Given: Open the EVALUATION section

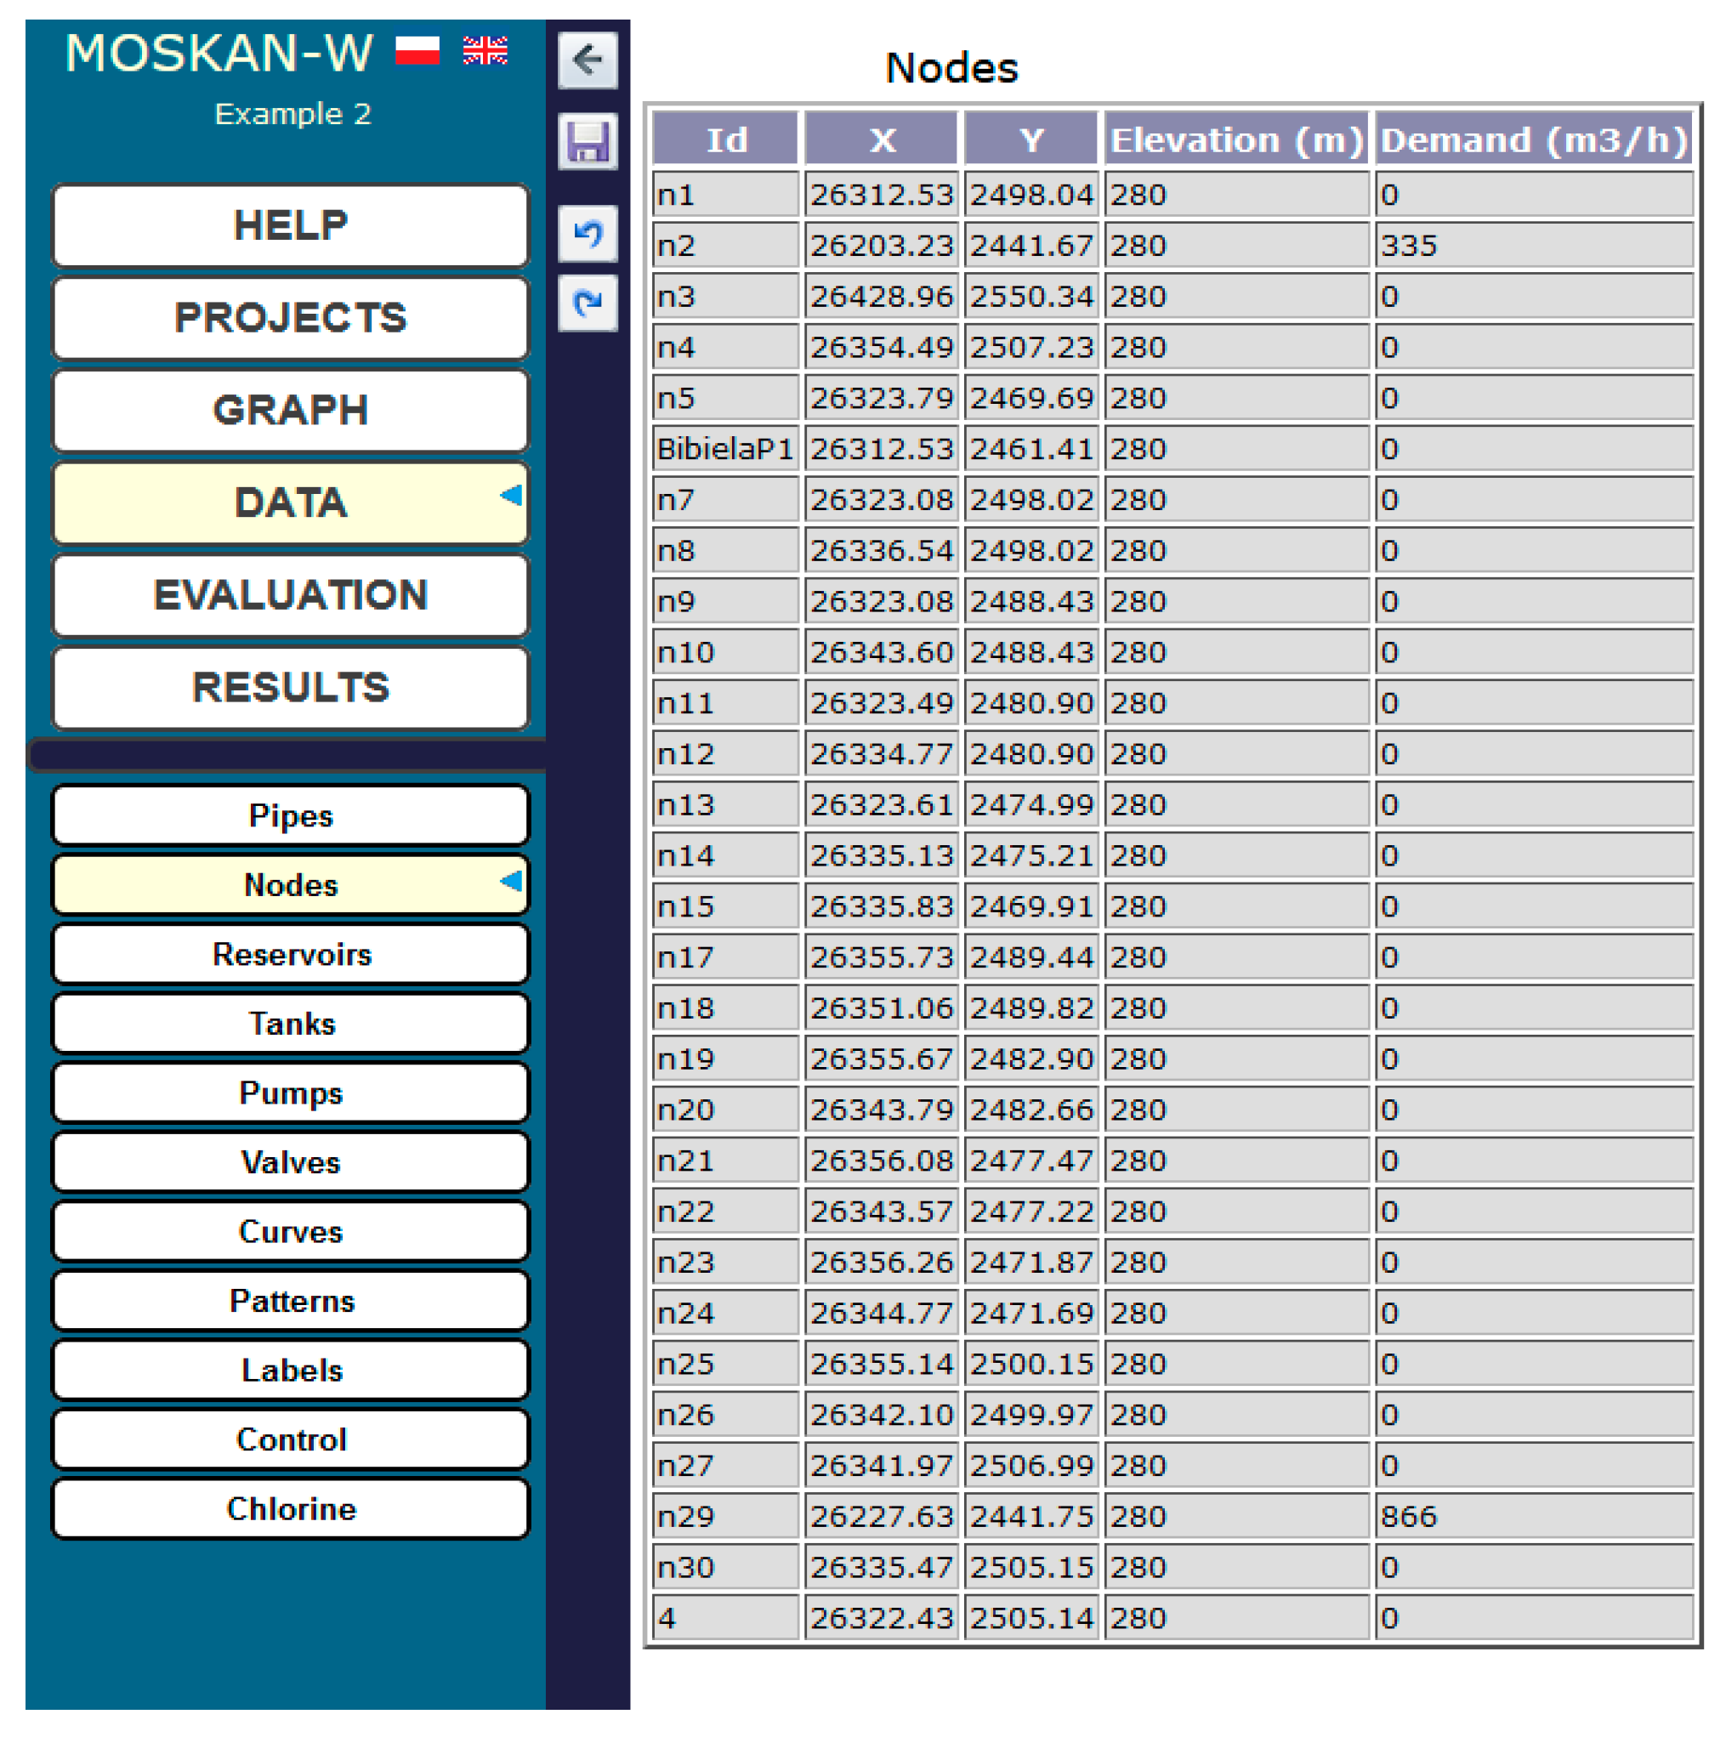Looking at the screenshot, I should (x=291, y=595).
